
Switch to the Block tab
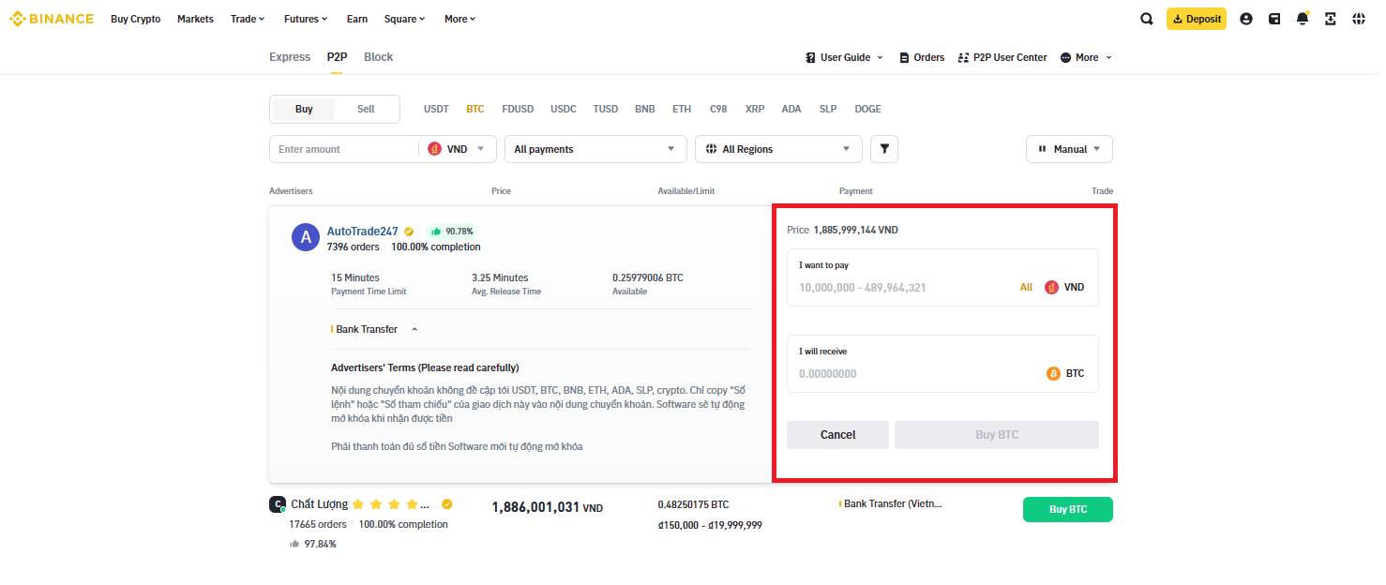(378, 57)
